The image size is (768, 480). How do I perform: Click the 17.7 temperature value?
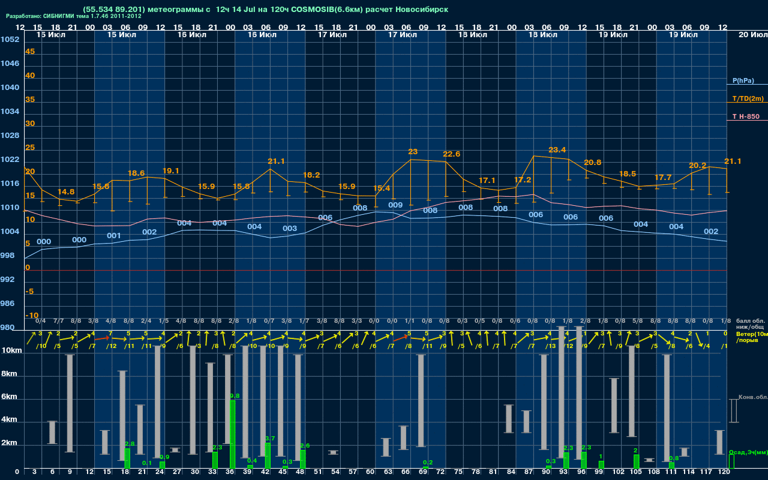coord(663,178)
